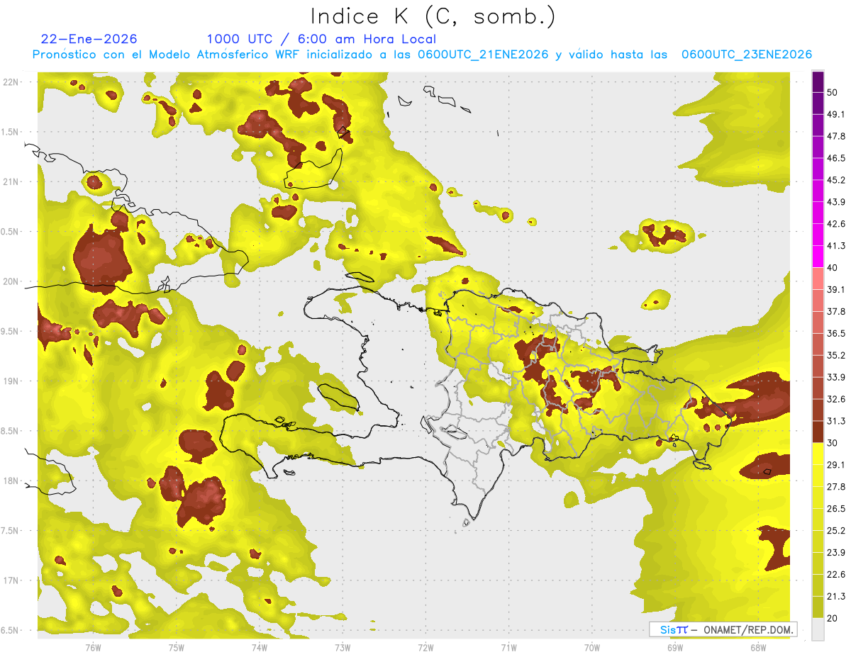The height and width of the screenshot is (657, 851).
Task: Click legend value "26.5"
Action: coord(835,508)
